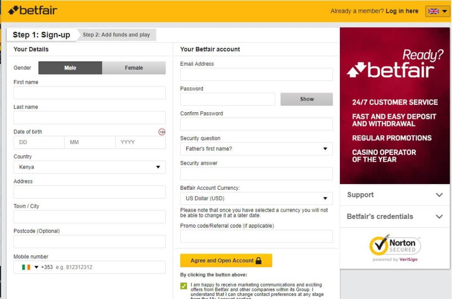Click the First name input field

point(90,93)
